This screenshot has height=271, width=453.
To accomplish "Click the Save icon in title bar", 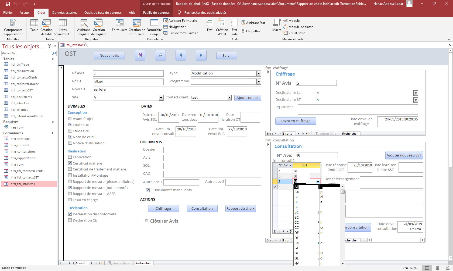I will (8, 4).
